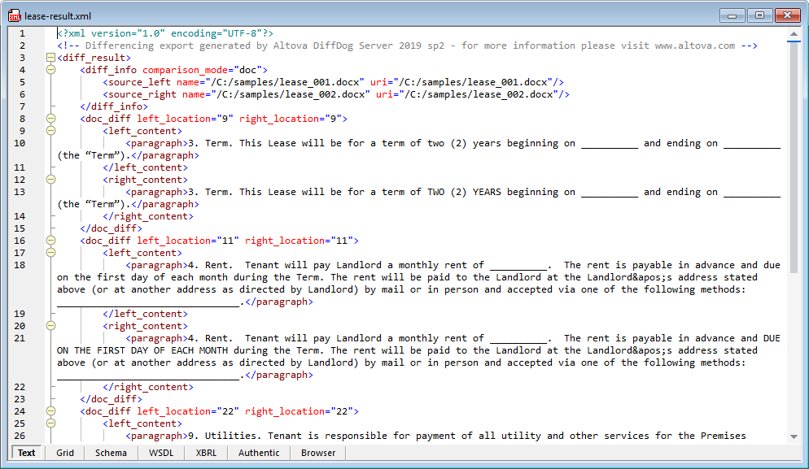Image resolution: width=809 pixels, height=469 pixels.
Task: Collapse the diff_info element
Action: [50, 70]
